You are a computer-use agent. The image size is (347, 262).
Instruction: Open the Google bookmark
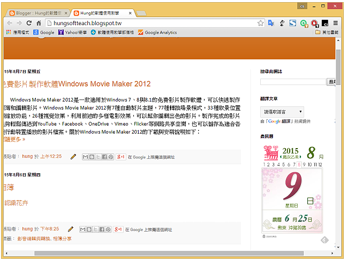tap(44, 33)
